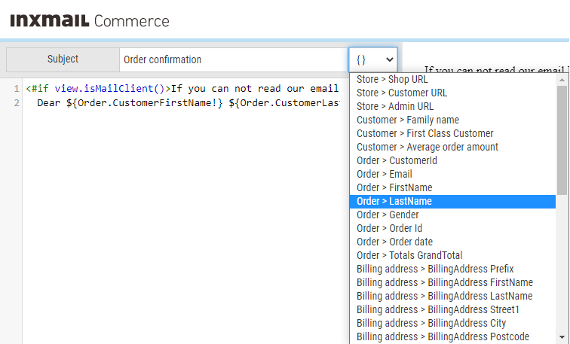Click the scrollbar up arrow in list
The width and height of the screenshot is (570, 344).
[562, 80]
